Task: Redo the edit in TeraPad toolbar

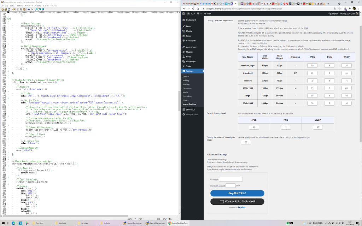Action: (32, 10)
